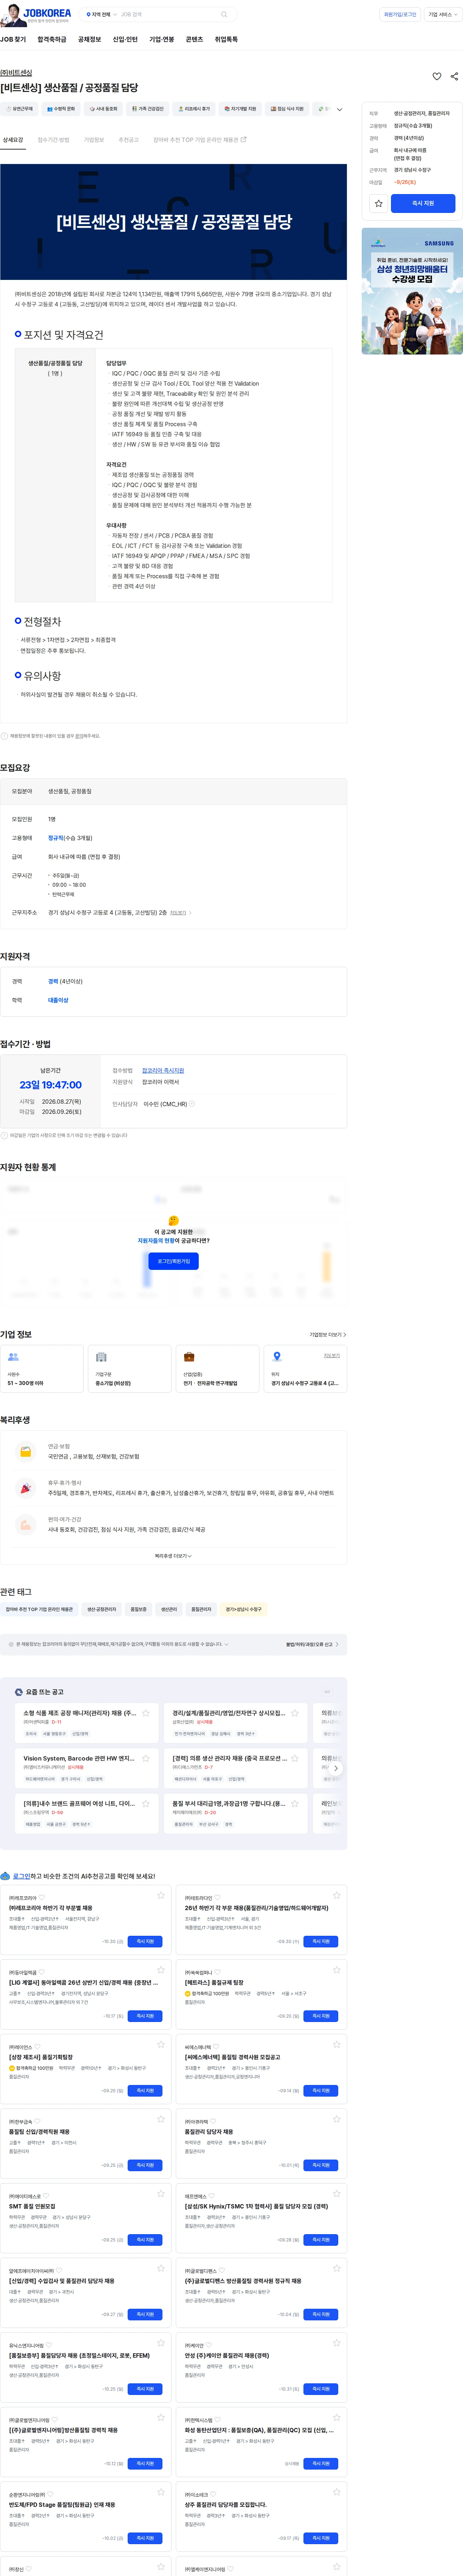Viewport: 463px width, 2576px height.
Task: Scrap the SMT 품질 인원모집 star
Action: pyautogui.click(x=161, y=2194)
